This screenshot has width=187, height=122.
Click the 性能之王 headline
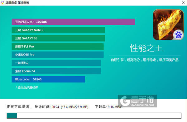pos(146,48)
